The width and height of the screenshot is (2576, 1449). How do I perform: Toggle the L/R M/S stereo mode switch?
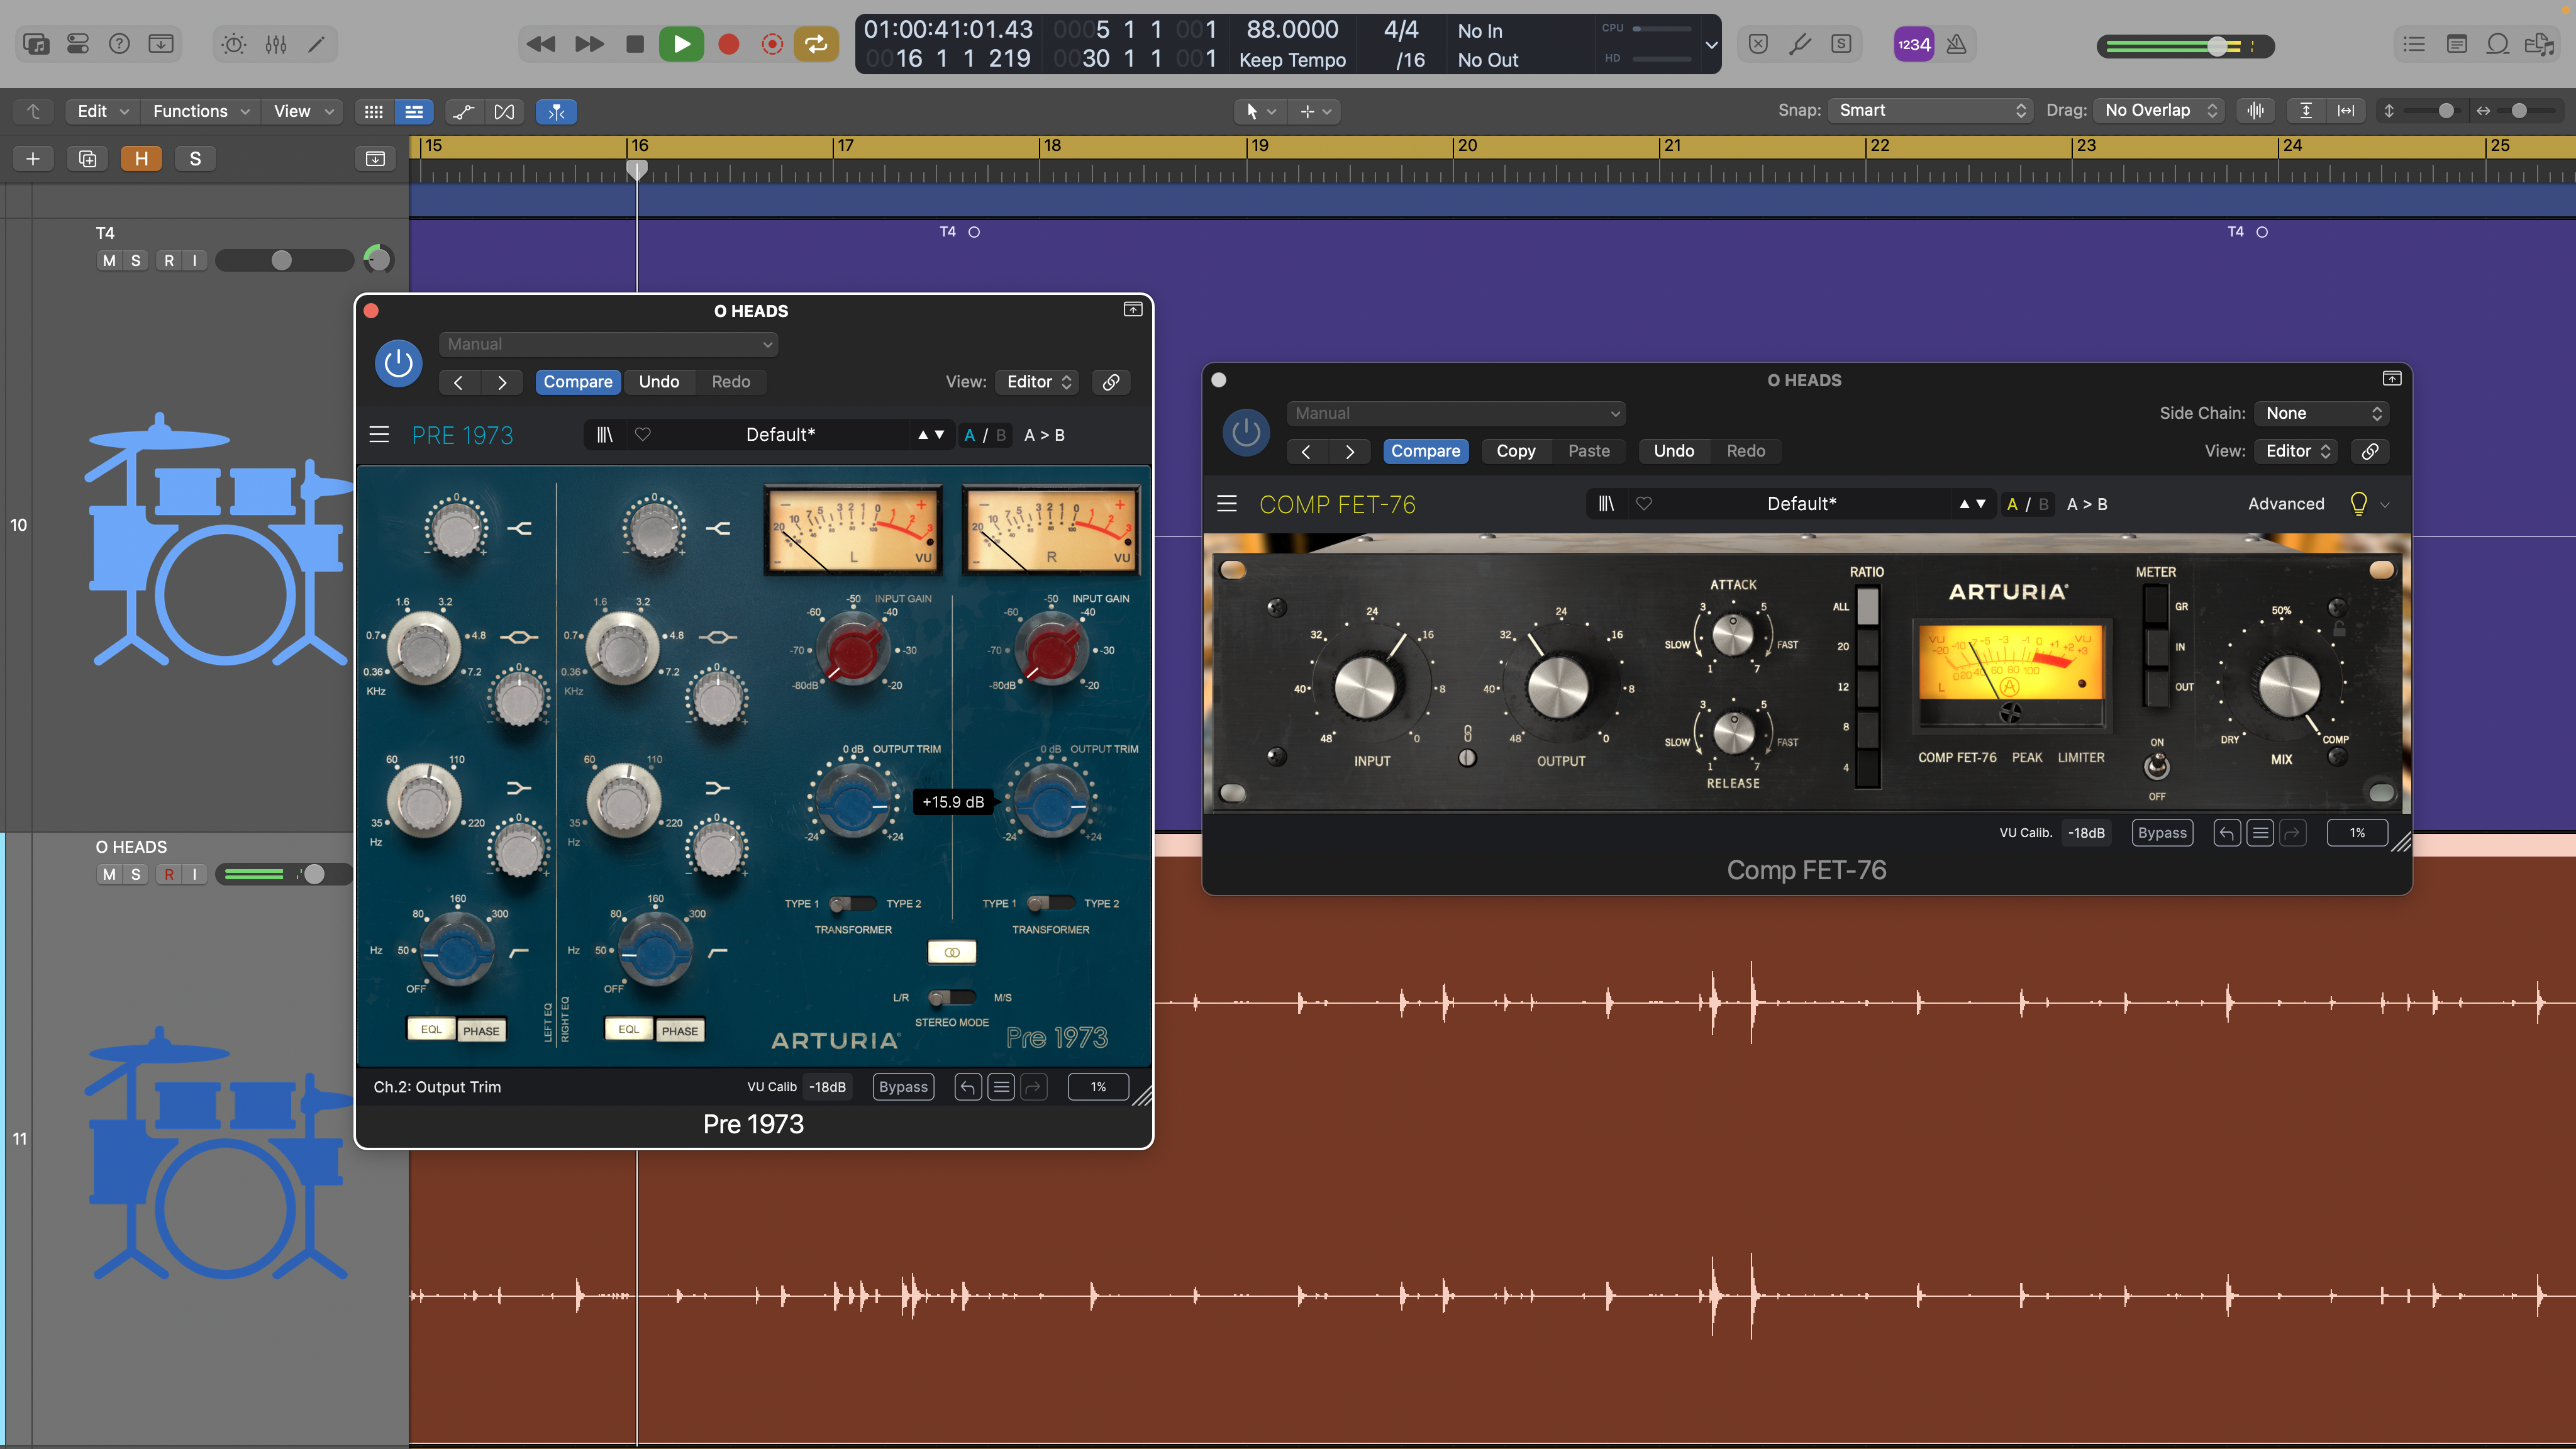[951, 997]
